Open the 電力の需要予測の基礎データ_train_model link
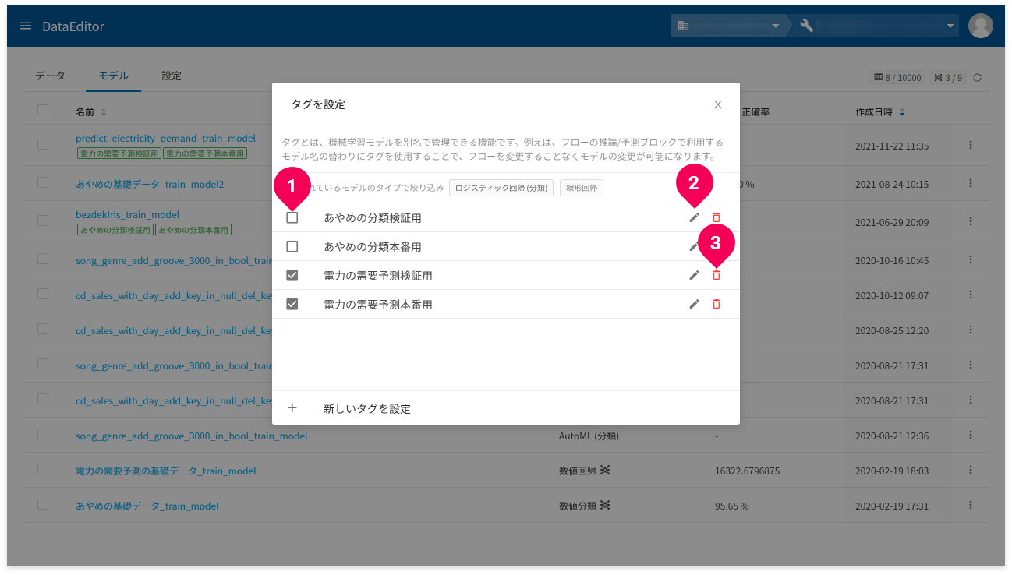 tap(166, 471)
